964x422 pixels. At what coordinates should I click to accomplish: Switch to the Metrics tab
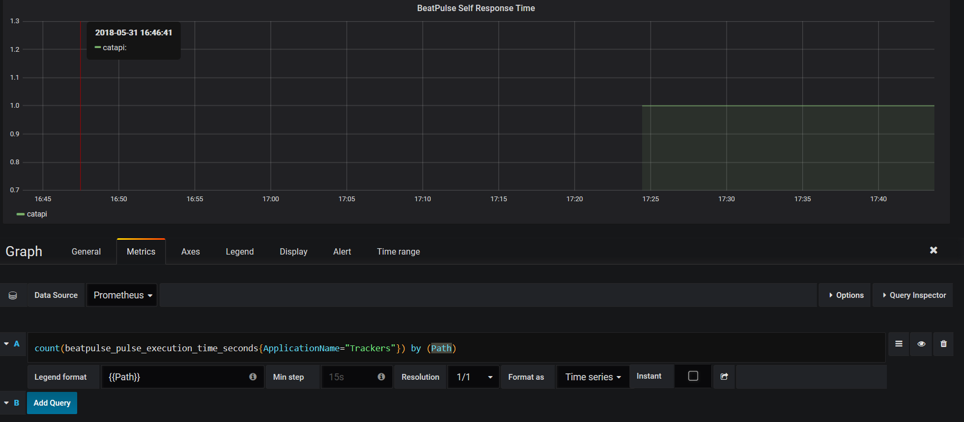tap(141, 252)
